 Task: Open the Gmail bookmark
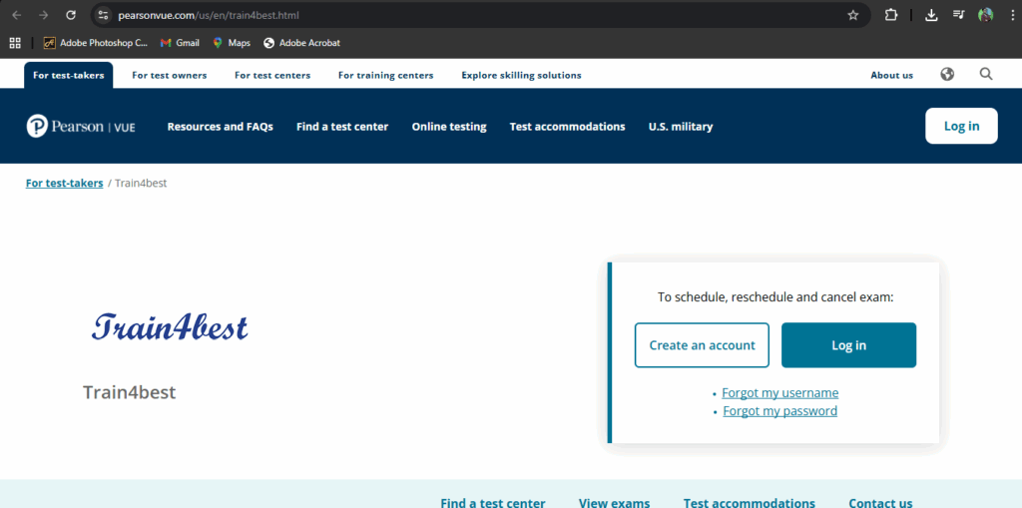(180, 43)
